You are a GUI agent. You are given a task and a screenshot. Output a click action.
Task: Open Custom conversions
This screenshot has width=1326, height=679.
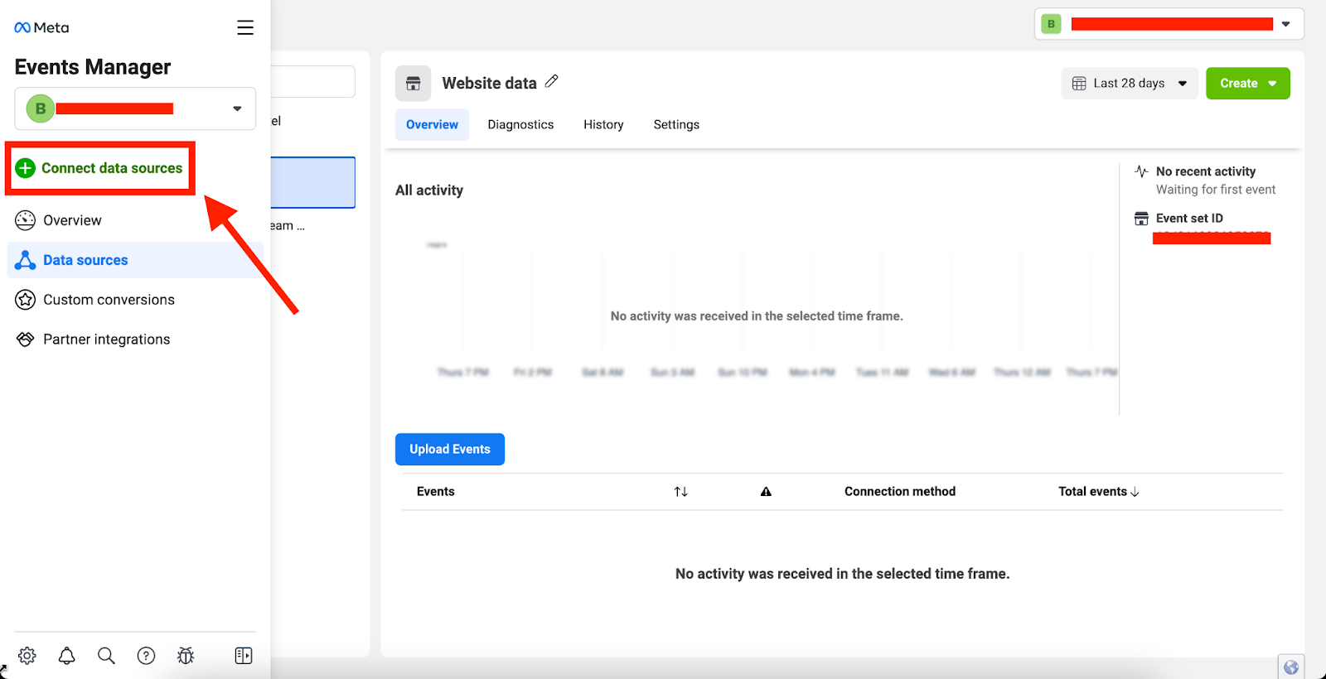[135, 300]
